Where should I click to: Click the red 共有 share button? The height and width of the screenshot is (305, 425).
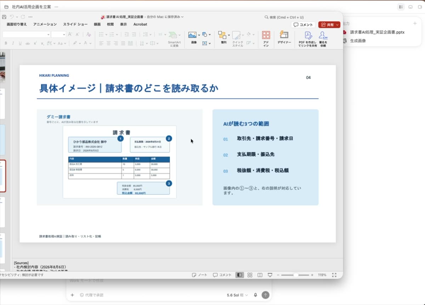329,25
